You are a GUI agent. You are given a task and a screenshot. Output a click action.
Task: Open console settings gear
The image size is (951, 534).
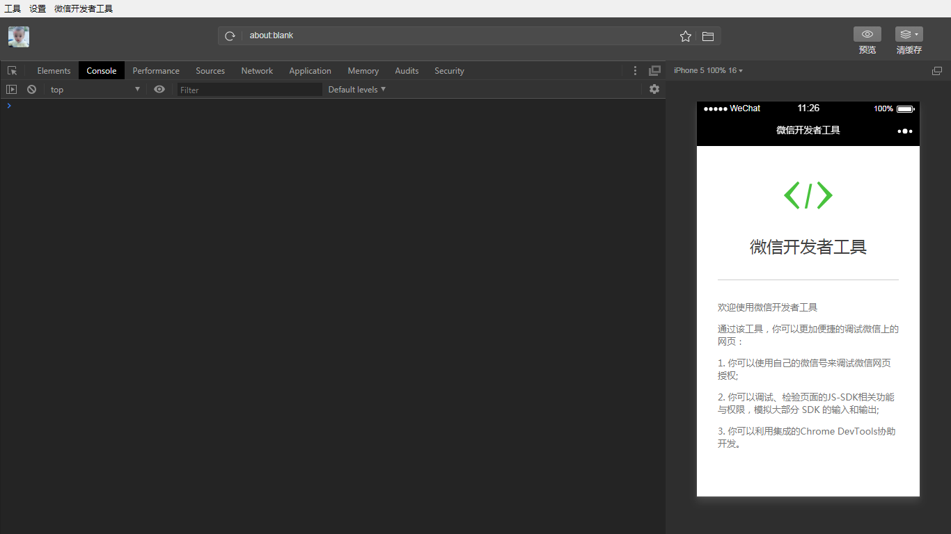[x=654, y=90]
